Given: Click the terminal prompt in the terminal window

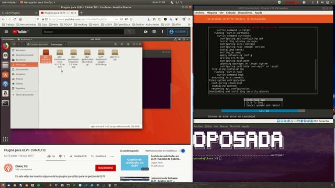Looking at the screenshot, I should click(x=207, y=158).
